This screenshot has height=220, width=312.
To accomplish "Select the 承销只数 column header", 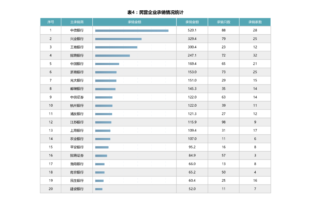I will (x=223, y=22).
